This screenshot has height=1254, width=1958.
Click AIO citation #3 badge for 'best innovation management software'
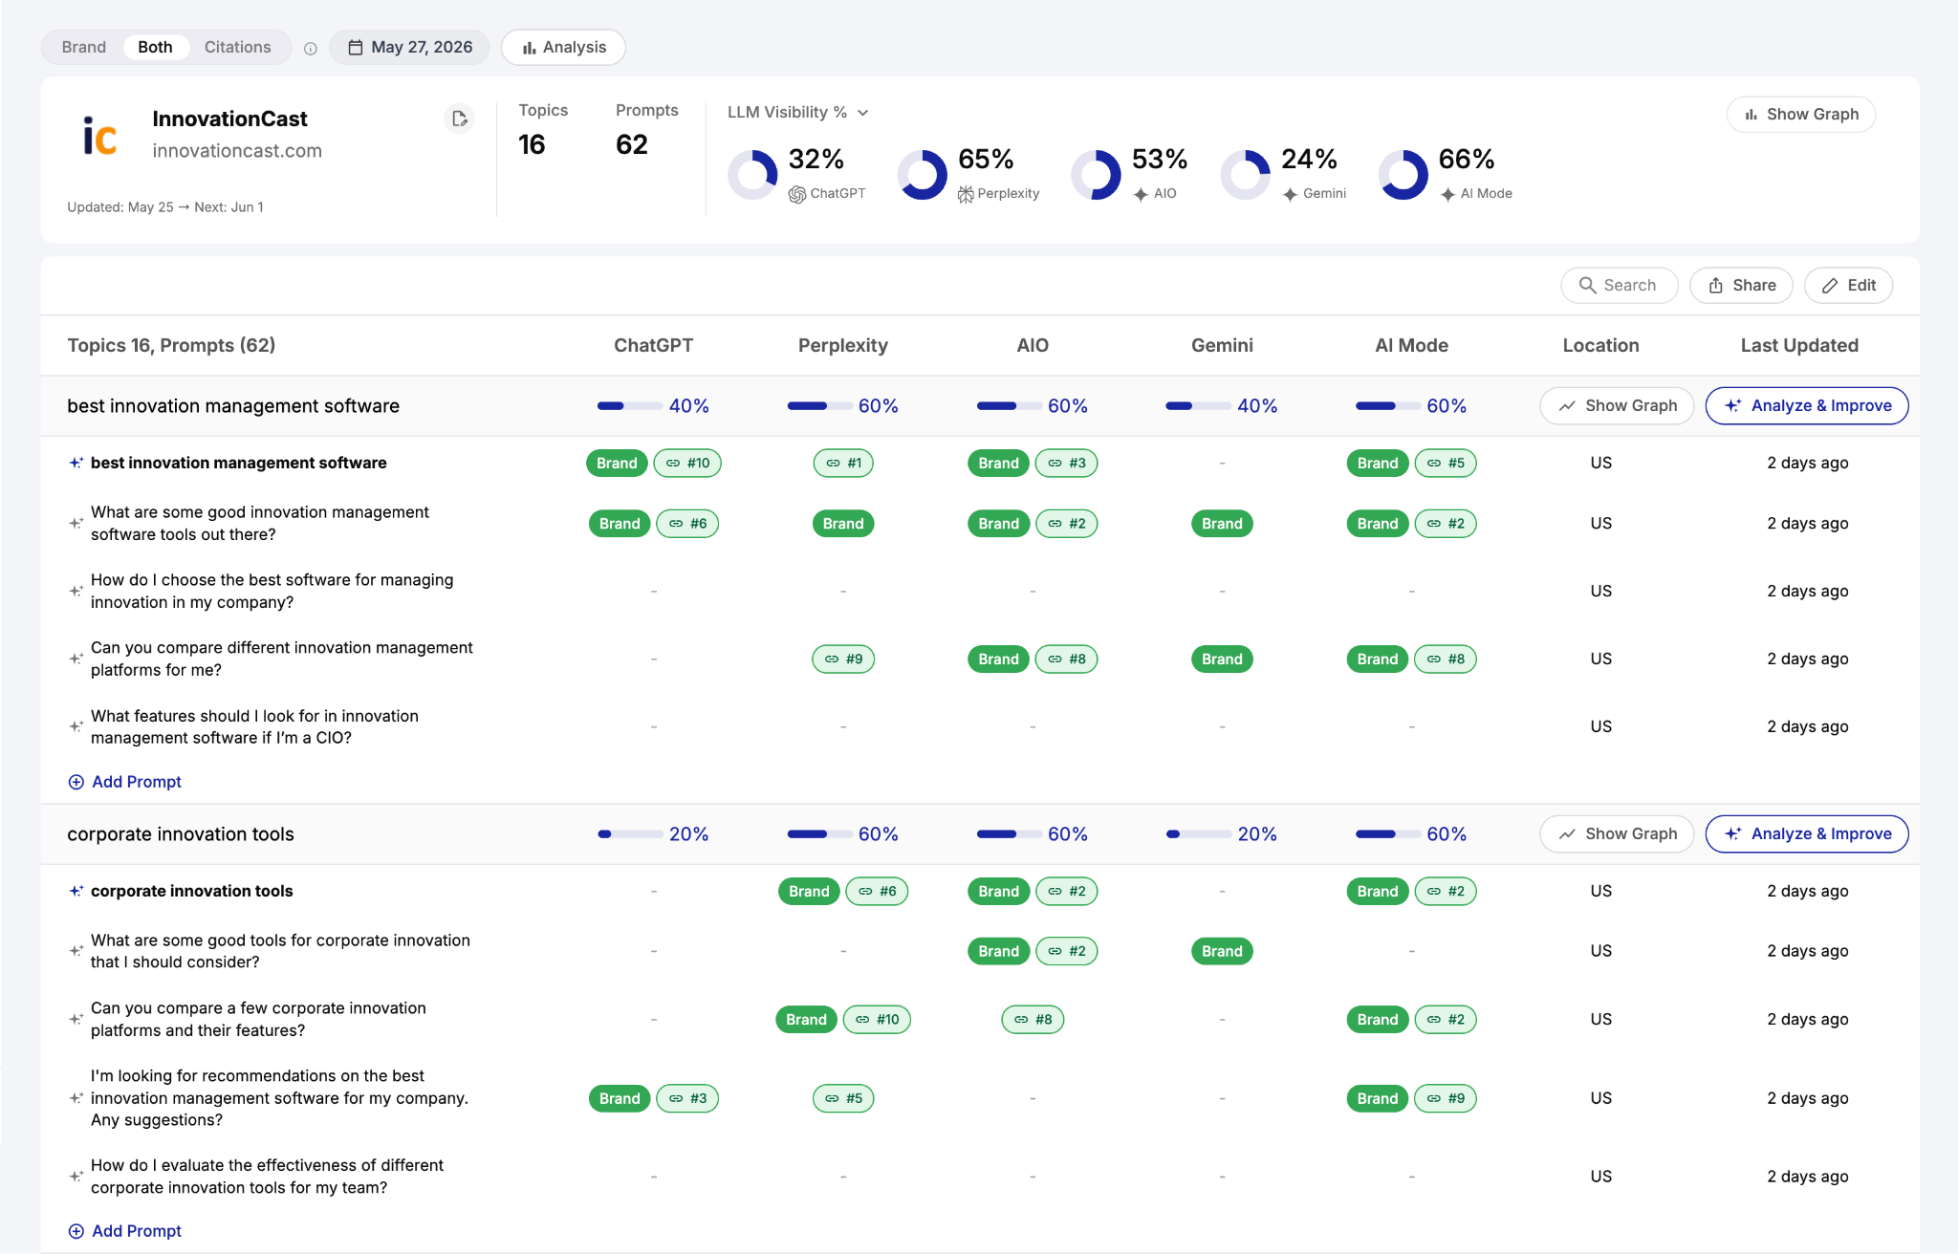click(x=1067, y=464)
